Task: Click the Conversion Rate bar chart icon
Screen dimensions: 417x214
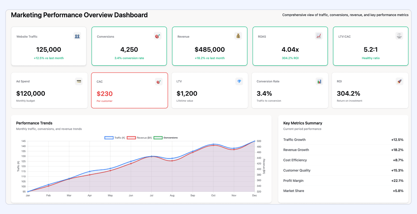Action: click(x=319, y=81)
